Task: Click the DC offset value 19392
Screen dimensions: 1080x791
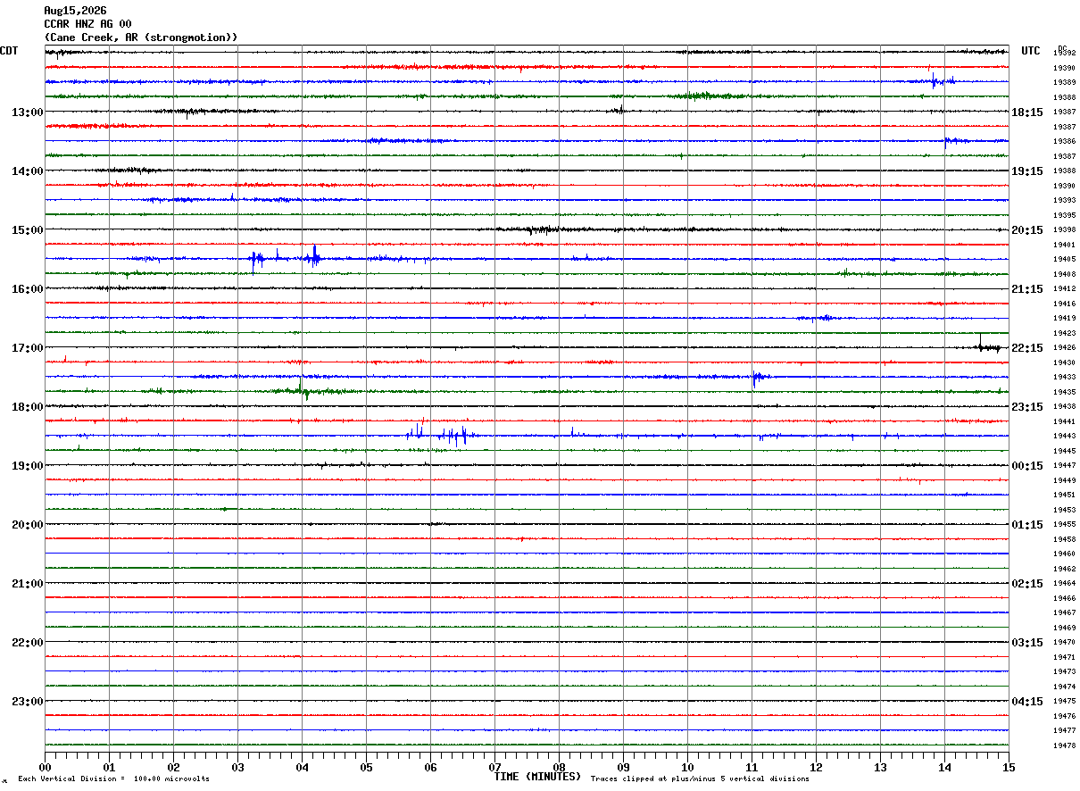Action: [x=1064, y=54]
